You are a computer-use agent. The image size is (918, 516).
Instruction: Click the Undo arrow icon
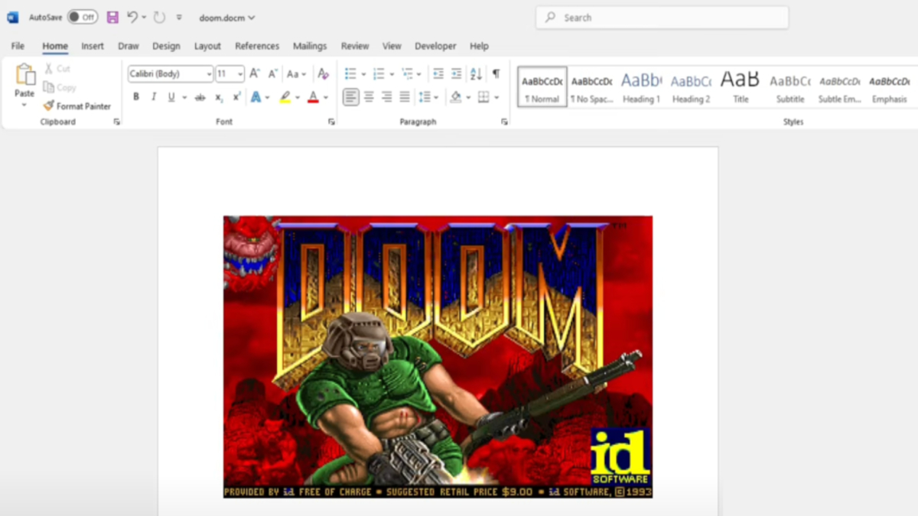tap(132, 17)
